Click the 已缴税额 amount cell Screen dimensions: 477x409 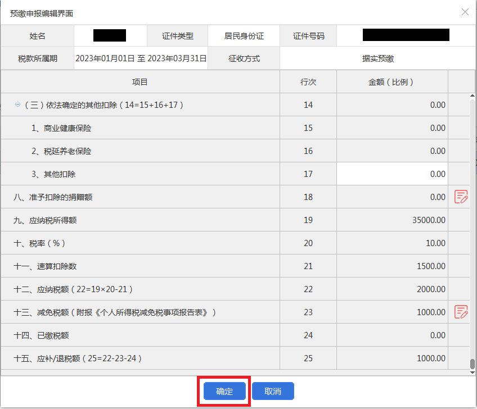click(x=392, y=335)
